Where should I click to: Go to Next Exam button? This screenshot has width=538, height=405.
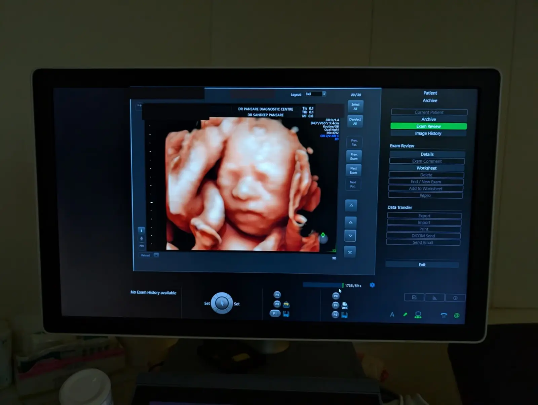tap(353, 170)
